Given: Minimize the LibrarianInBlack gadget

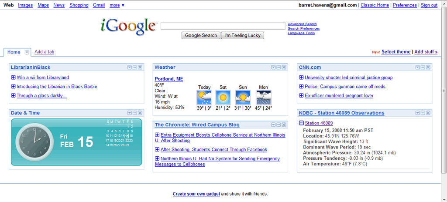Looking at the screenshot, I should coord(135,67).
